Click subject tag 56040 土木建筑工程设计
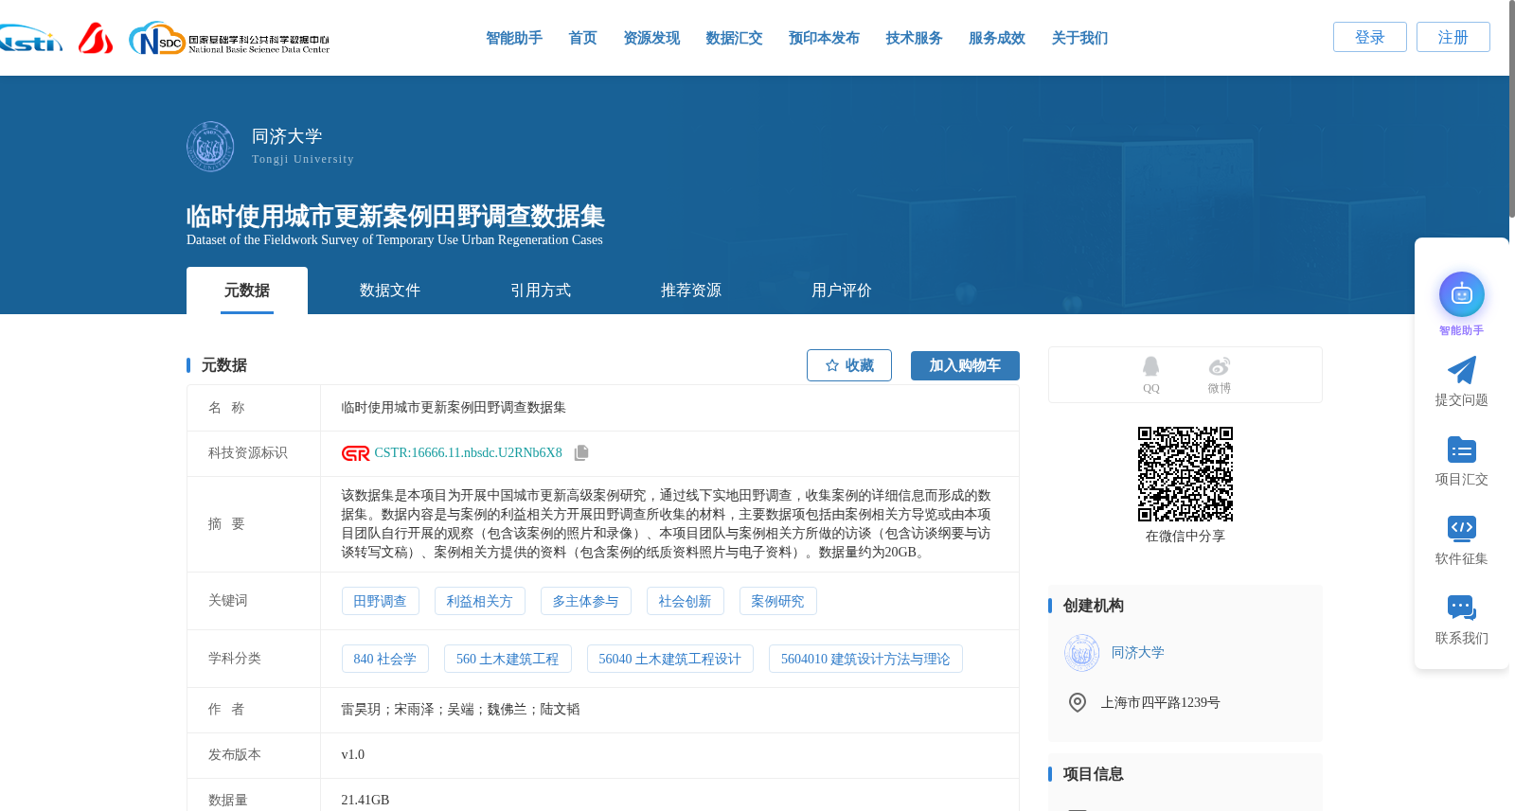Image resolution: width=1515 pixels, height=811 pixels. [669, 659]
